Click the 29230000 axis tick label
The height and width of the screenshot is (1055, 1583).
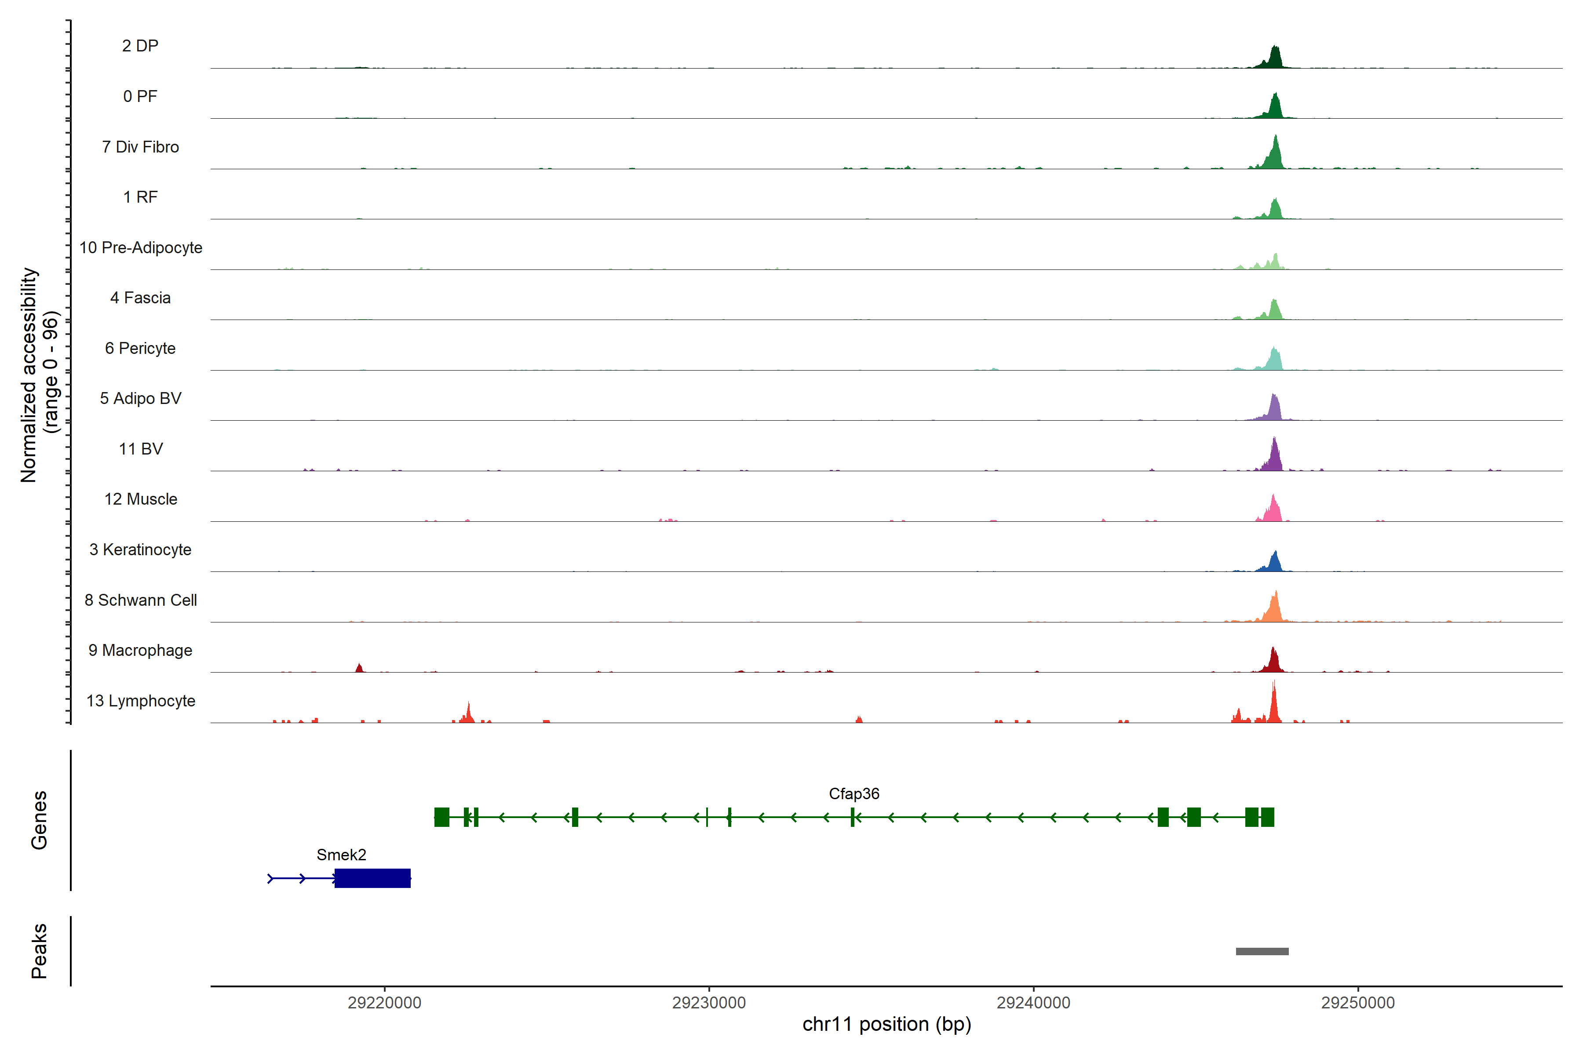(709, 1003)
